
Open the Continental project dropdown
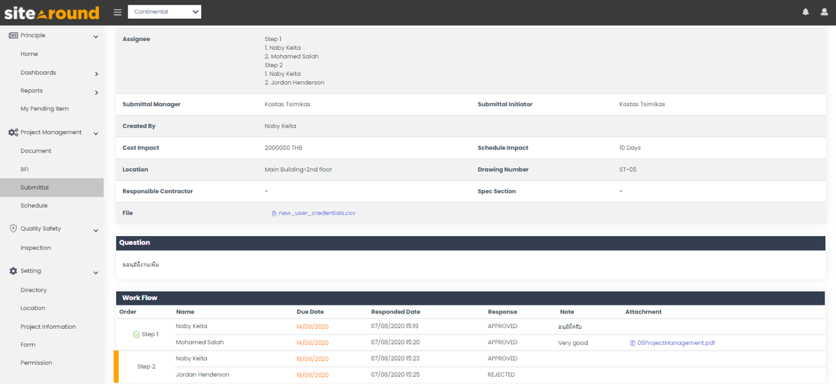(164, 12)
